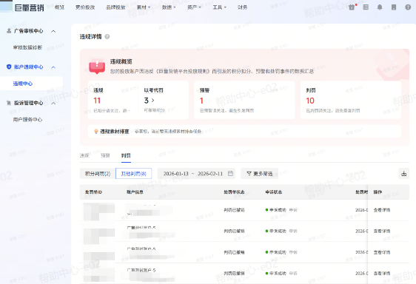This screenshot has height=284, width=416.
Task: Click the 预警 count 1 card
Action: click(x=244, y=100)
